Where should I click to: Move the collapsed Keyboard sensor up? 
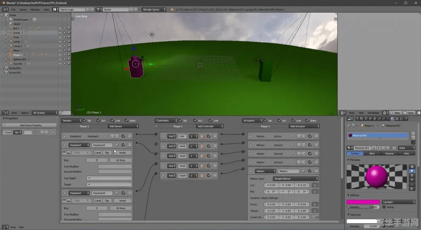click(x=112, y=136)
